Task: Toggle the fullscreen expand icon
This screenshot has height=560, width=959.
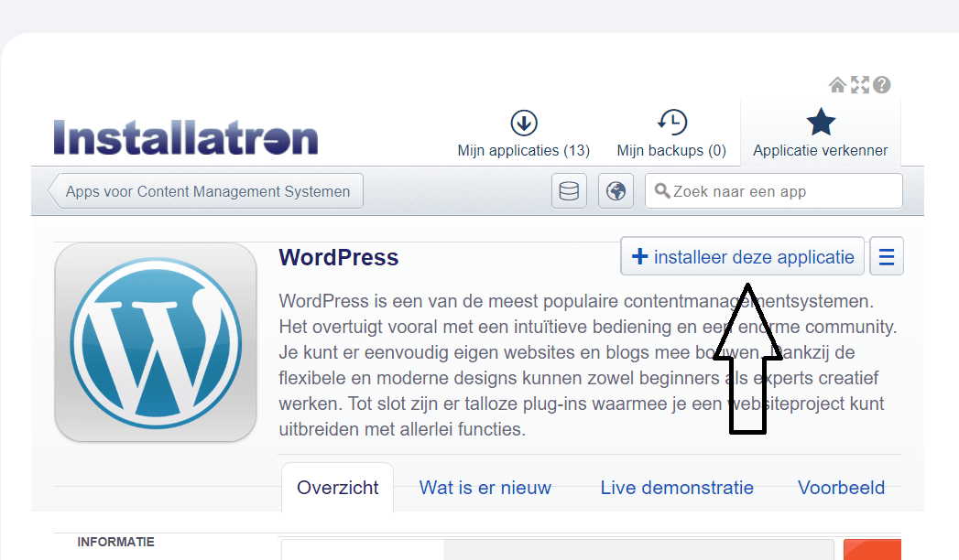Action: coord(860,85)
